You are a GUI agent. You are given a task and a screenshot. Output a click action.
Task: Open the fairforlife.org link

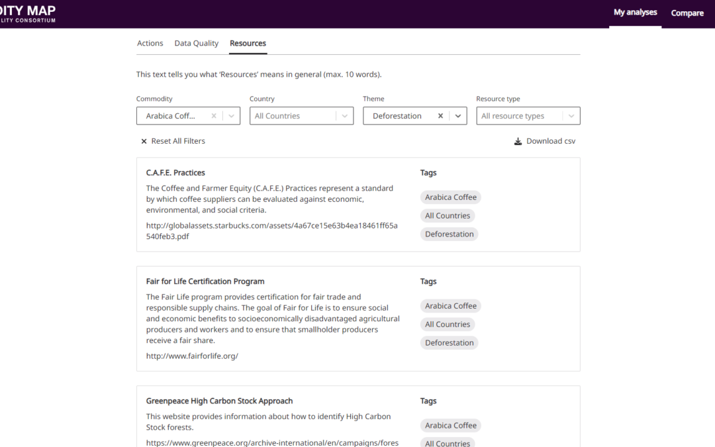[192, 356]
